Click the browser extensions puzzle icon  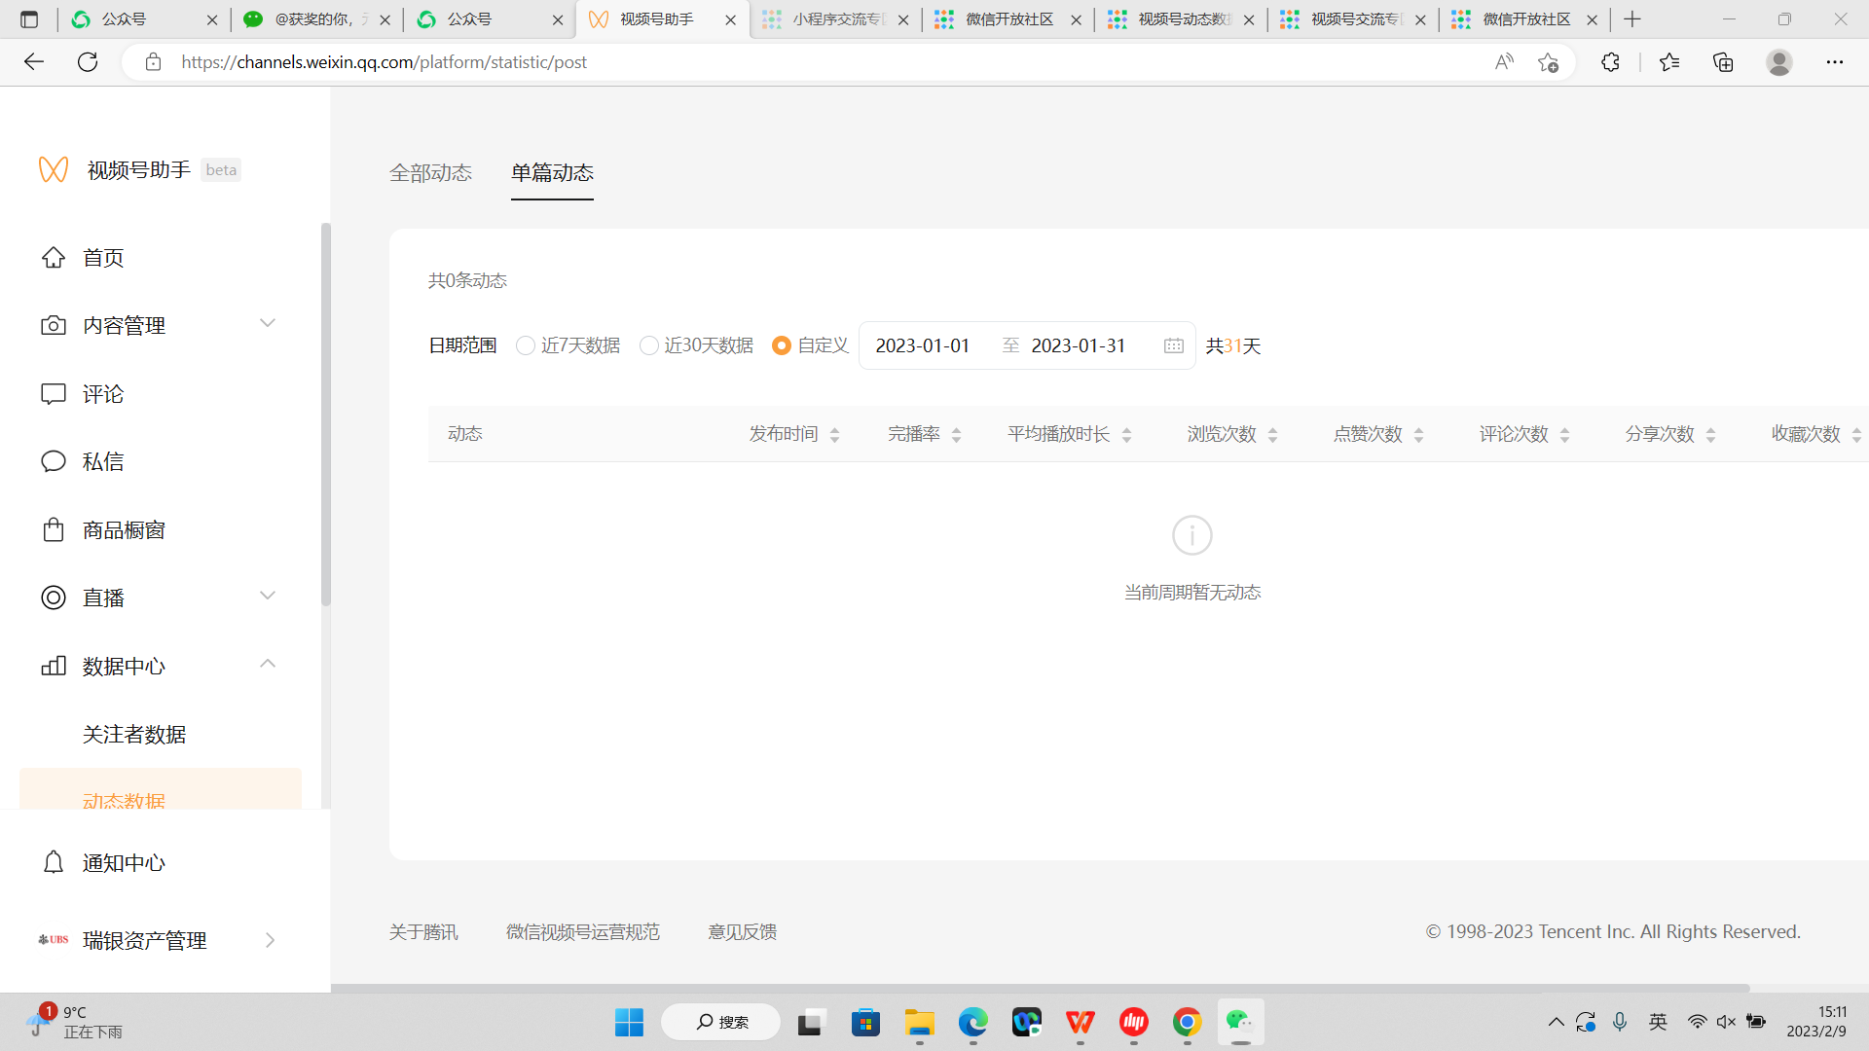coord(1610,62)
